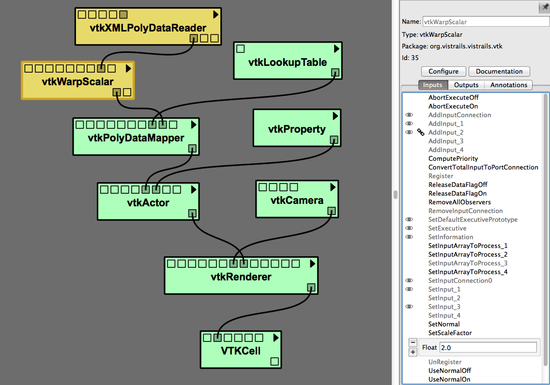Click the pin icon atop the properties panel
The image size is (550, 385).
[x=545, y=7]
